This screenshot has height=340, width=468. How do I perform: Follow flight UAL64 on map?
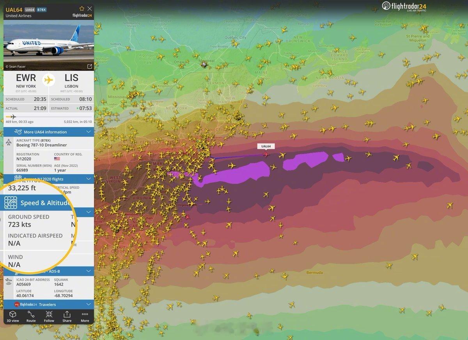point(49,316)
